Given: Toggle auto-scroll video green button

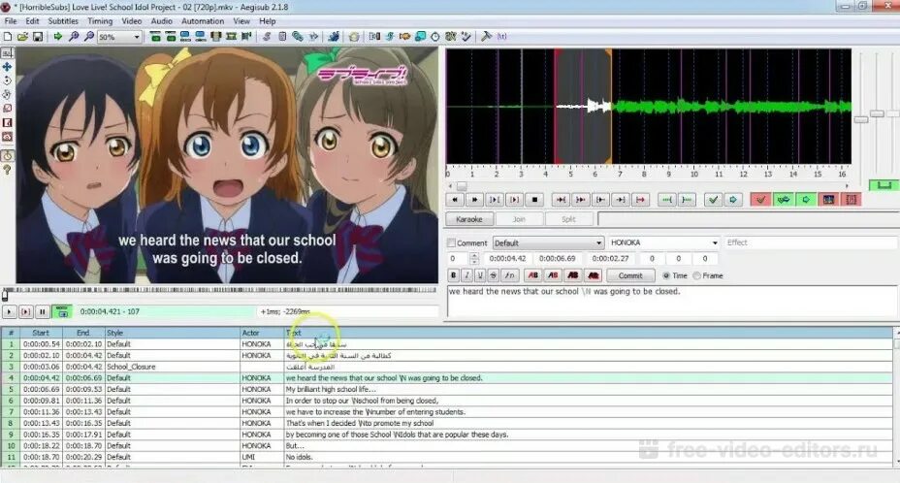Looking at the screenshot, I should [62, 312].
